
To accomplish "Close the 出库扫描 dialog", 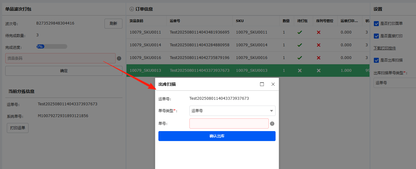I will pos(273,84).
